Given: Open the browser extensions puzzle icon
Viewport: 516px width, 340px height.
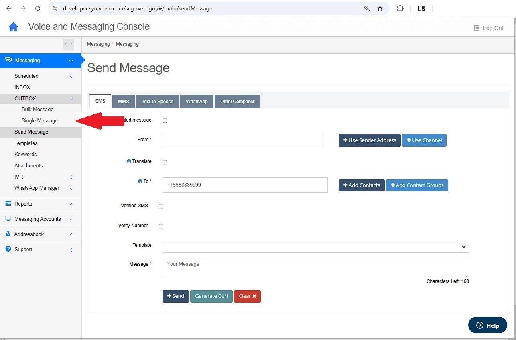Looking at the screenshot, I should pos(400,8).
